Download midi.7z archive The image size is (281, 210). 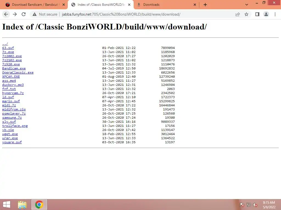pyautogui.click(x=9, y=105)
